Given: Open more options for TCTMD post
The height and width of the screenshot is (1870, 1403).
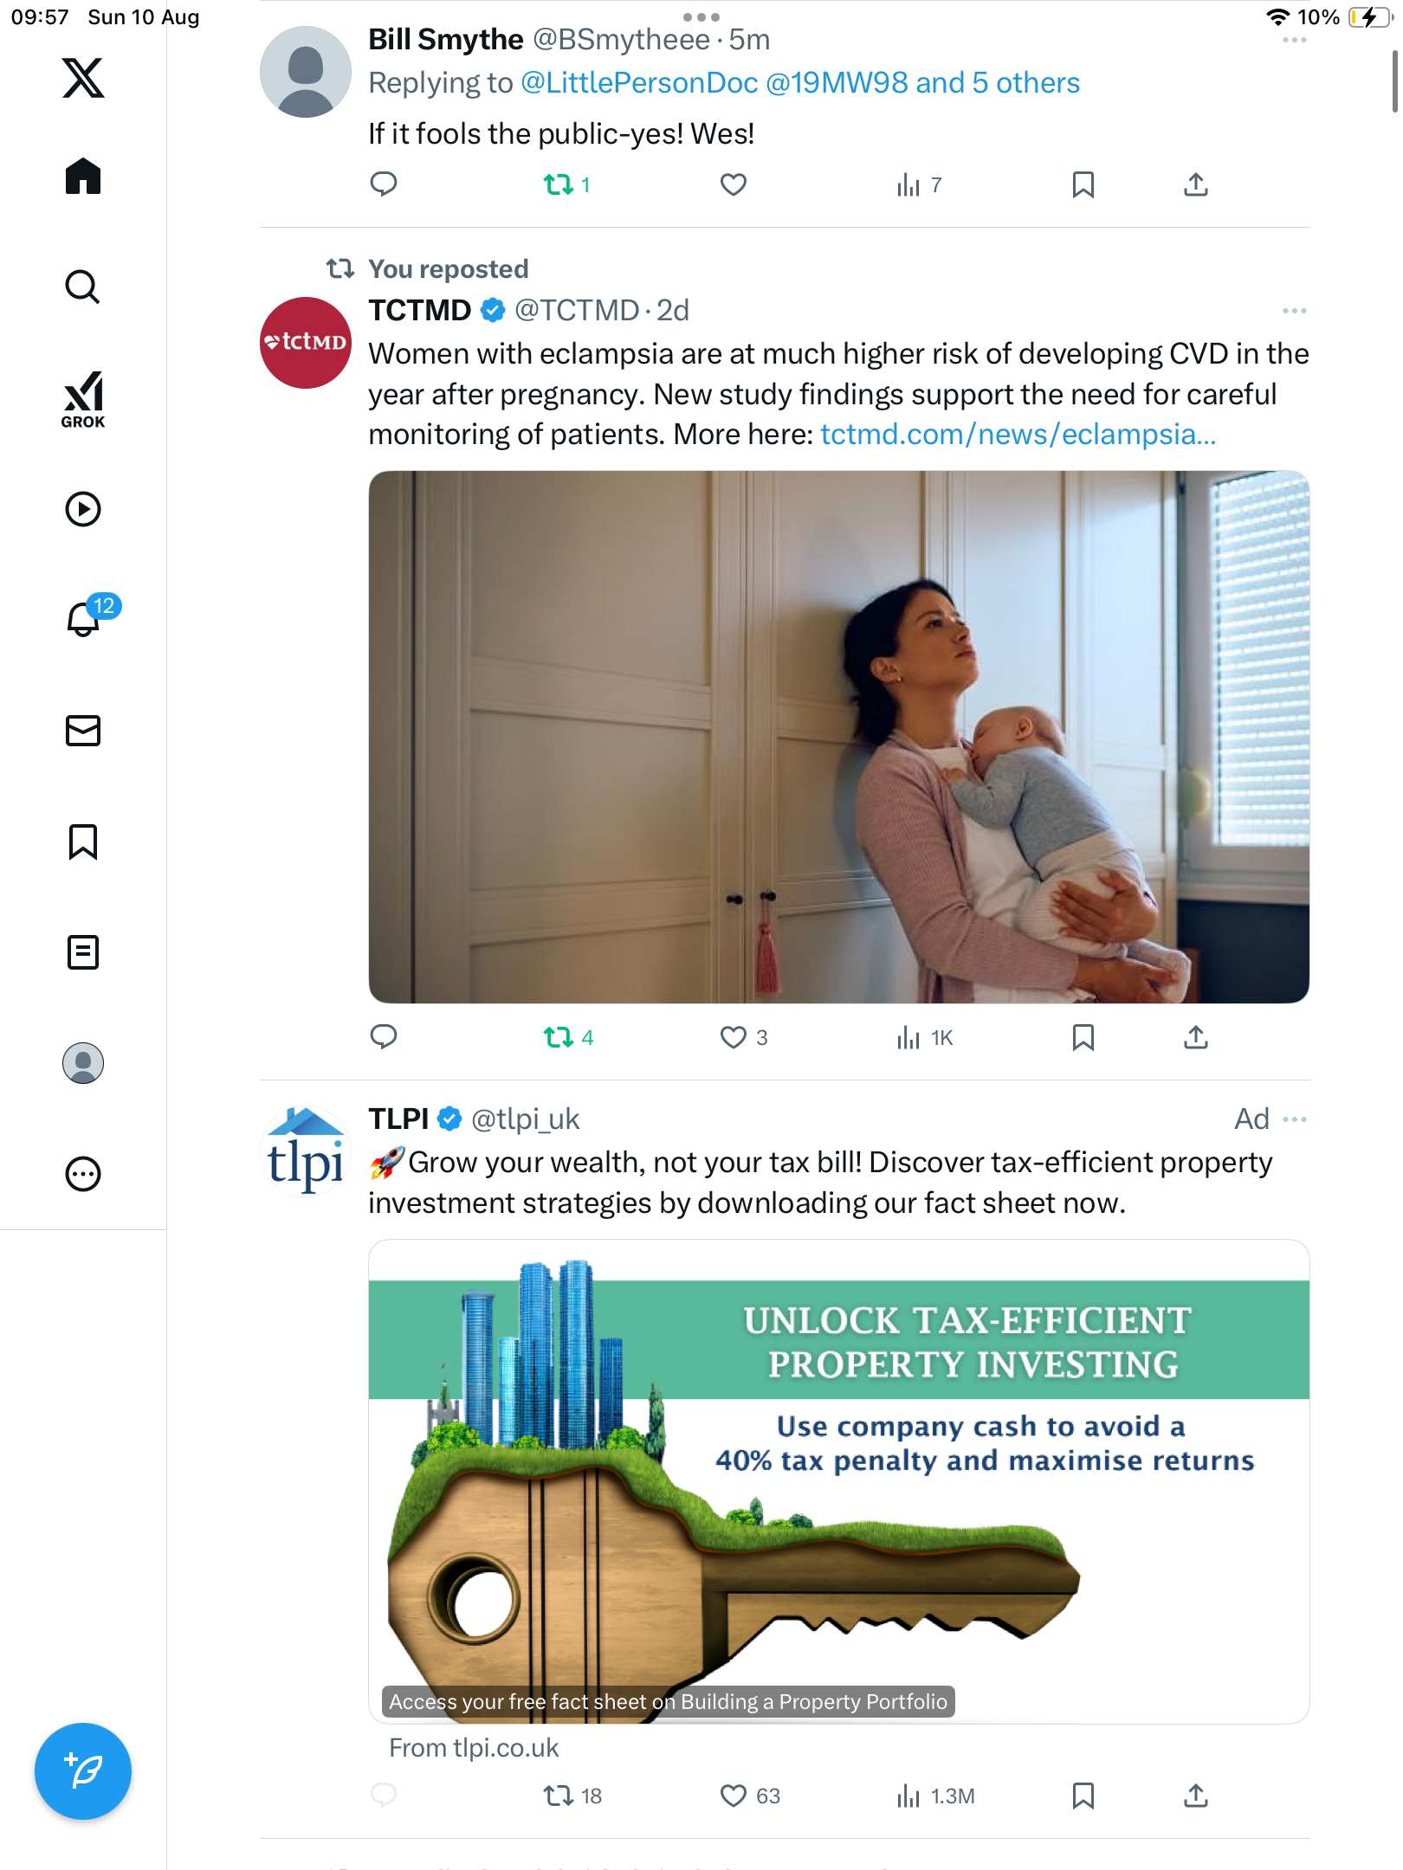Looking at the screenshot, I should [x=1294, y=310].
